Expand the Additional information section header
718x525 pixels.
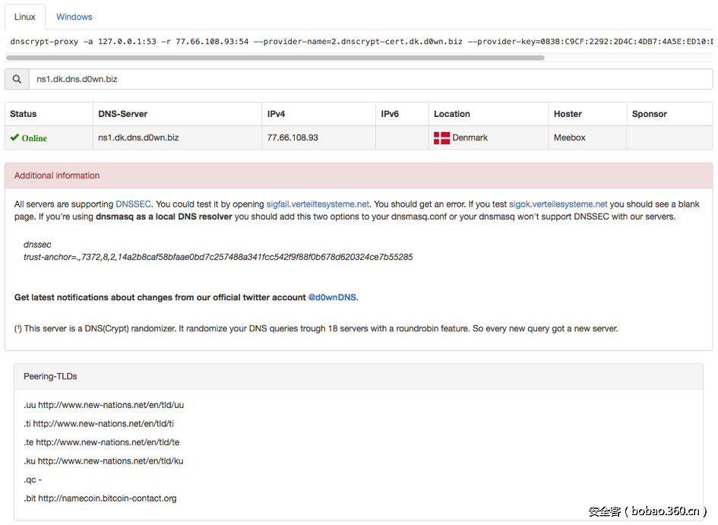[56, 176]
